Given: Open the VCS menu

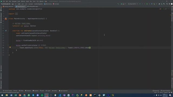Looking at the screenshot, I should tap(38, 1).
